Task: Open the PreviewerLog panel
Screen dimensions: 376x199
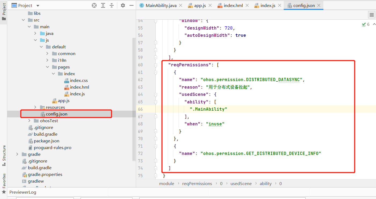Action: click(x=23, y=192)
